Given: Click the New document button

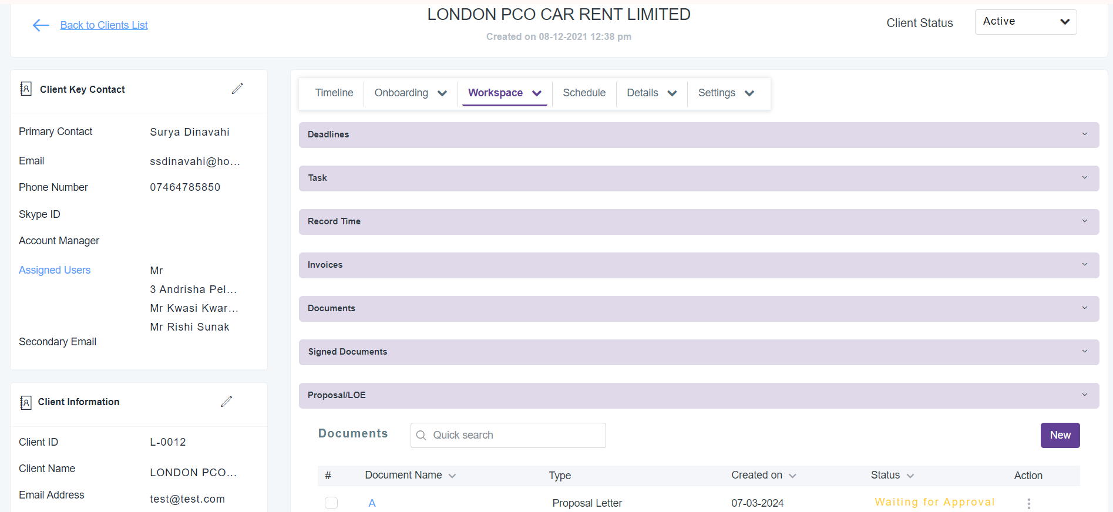Looking at the screenshot, I should point(1060,435).
